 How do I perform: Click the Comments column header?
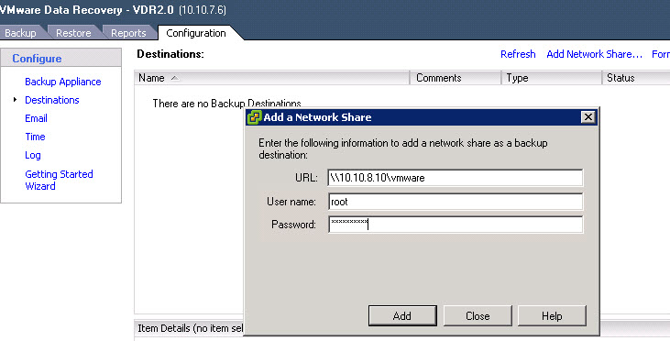pos(456,78)
